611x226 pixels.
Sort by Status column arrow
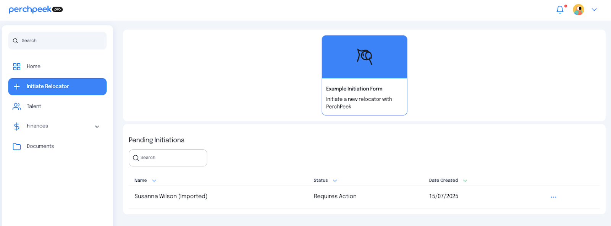click(x=335, y=181)
